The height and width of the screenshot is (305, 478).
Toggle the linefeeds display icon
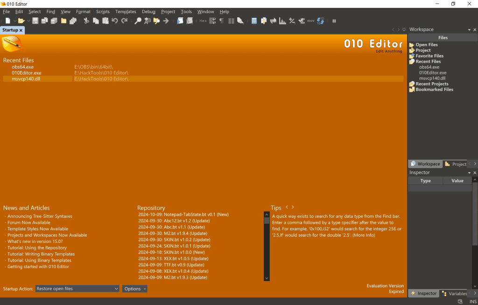[212, 21]
